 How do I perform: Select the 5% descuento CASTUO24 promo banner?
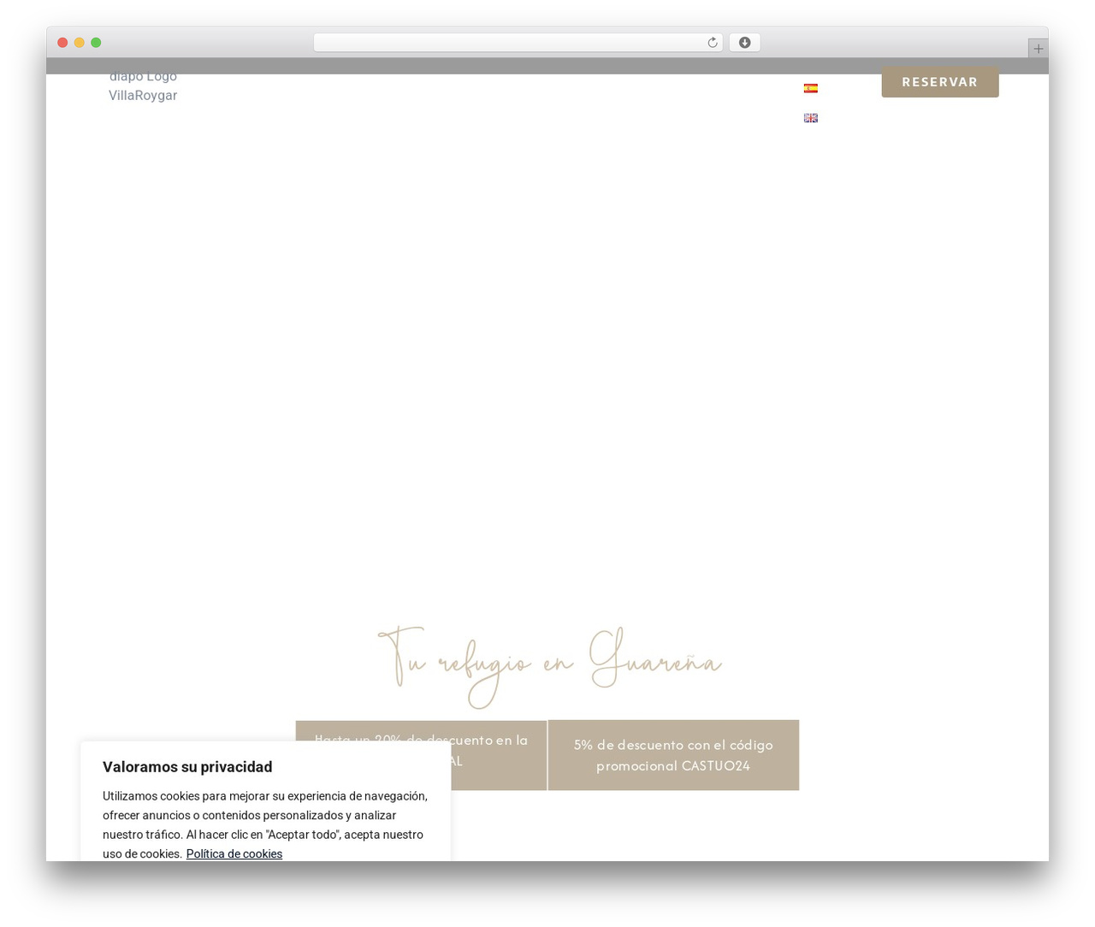click(x=673, y=755)
